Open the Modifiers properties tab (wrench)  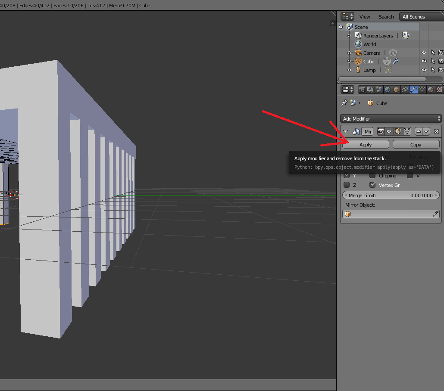(413, 90)
